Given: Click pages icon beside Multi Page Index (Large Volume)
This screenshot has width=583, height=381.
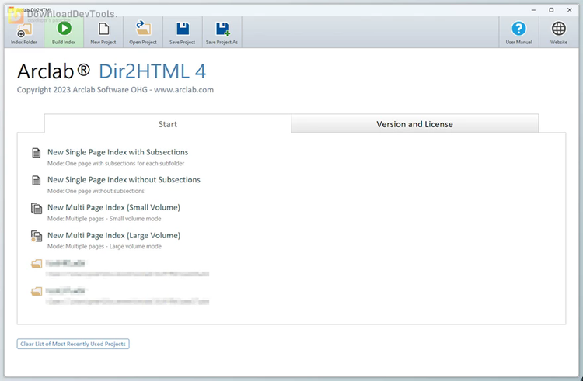Looking at the screenshot, I should click(36, 236).
